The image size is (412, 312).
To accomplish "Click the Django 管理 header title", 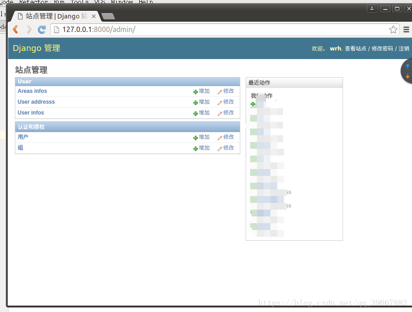I will 37,48.
